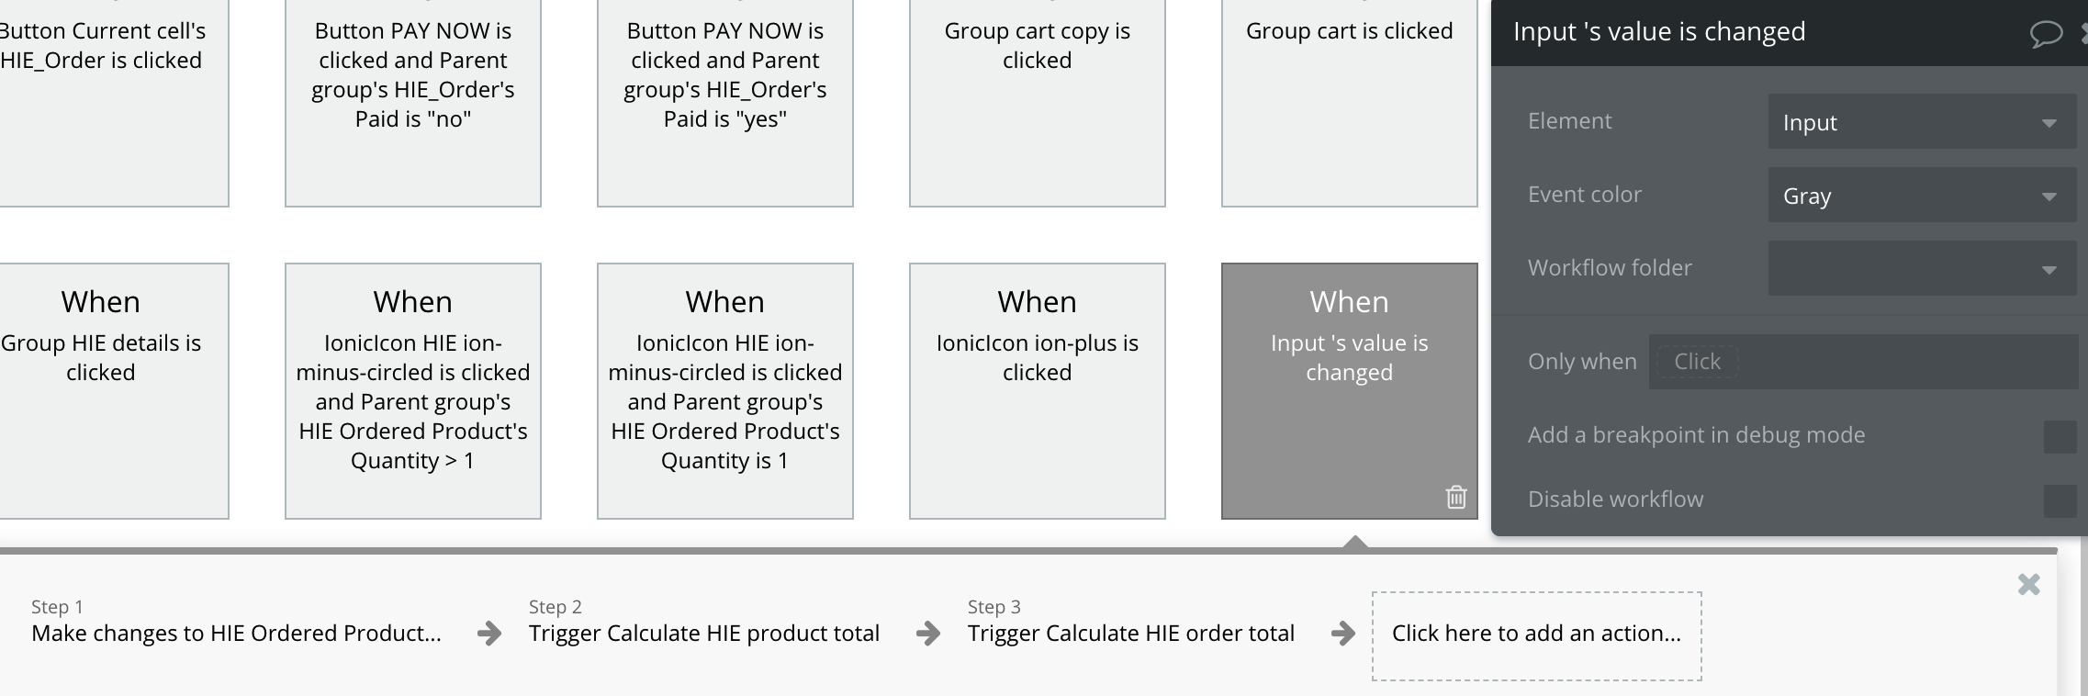Screen dimensions: 2088x696
Task: Click arrow after Step 3
Action: [x=1343, y=634]
